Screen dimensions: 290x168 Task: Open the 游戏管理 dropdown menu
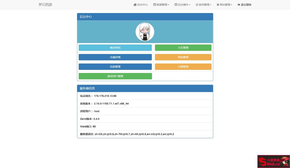[203, 5]
